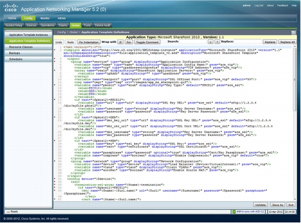The height and width of the screenshot is (223, 301).
Task: Select the Config tab
Action: point(28,18)
